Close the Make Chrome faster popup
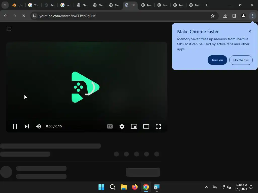258x193 pixels. (250, 31)
